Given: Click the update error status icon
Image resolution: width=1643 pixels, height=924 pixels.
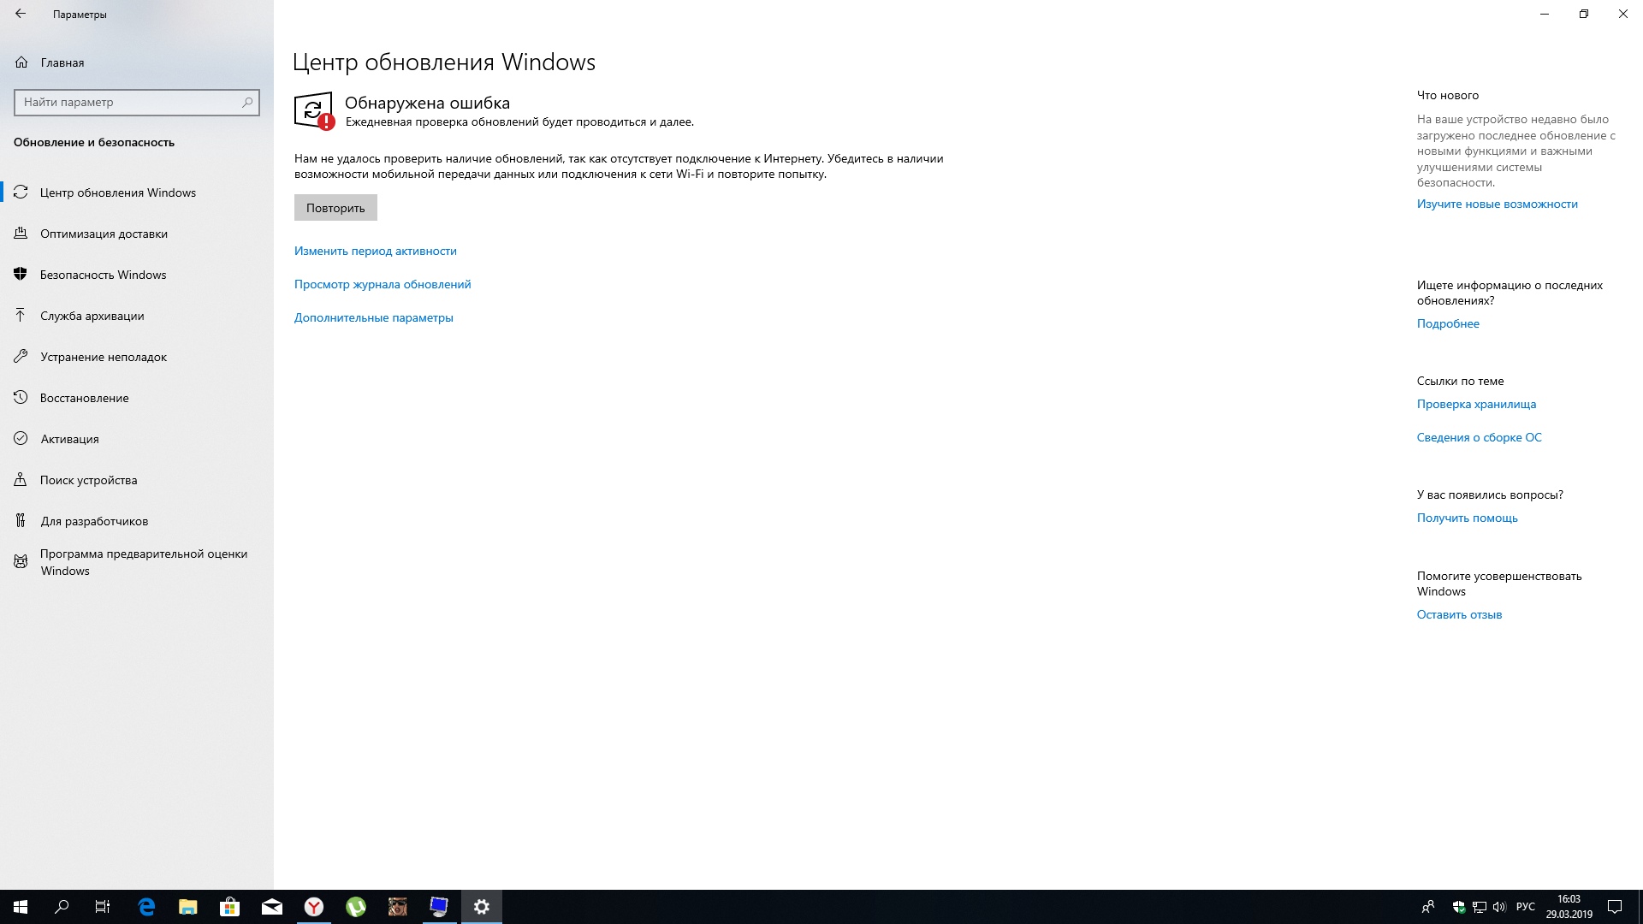Looking at the screenshot, I should coord(314,111).
